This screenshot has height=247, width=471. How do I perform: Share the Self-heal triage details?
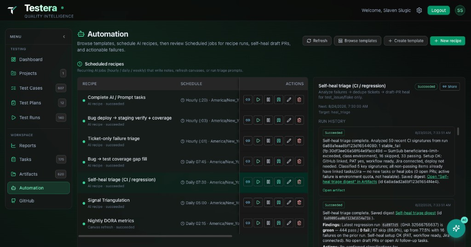[x=450, y=86]
